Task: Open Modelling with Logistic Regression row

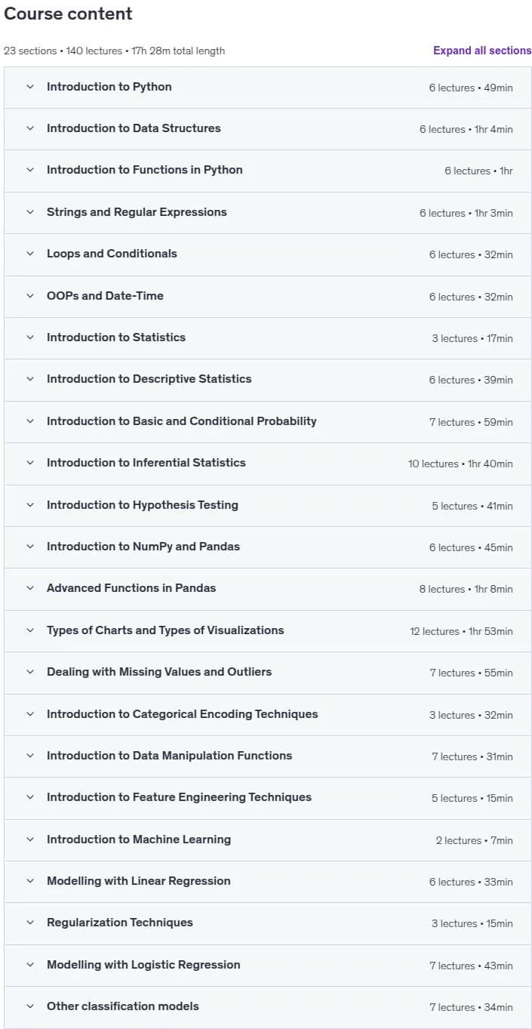Action: tap(268, 965)
